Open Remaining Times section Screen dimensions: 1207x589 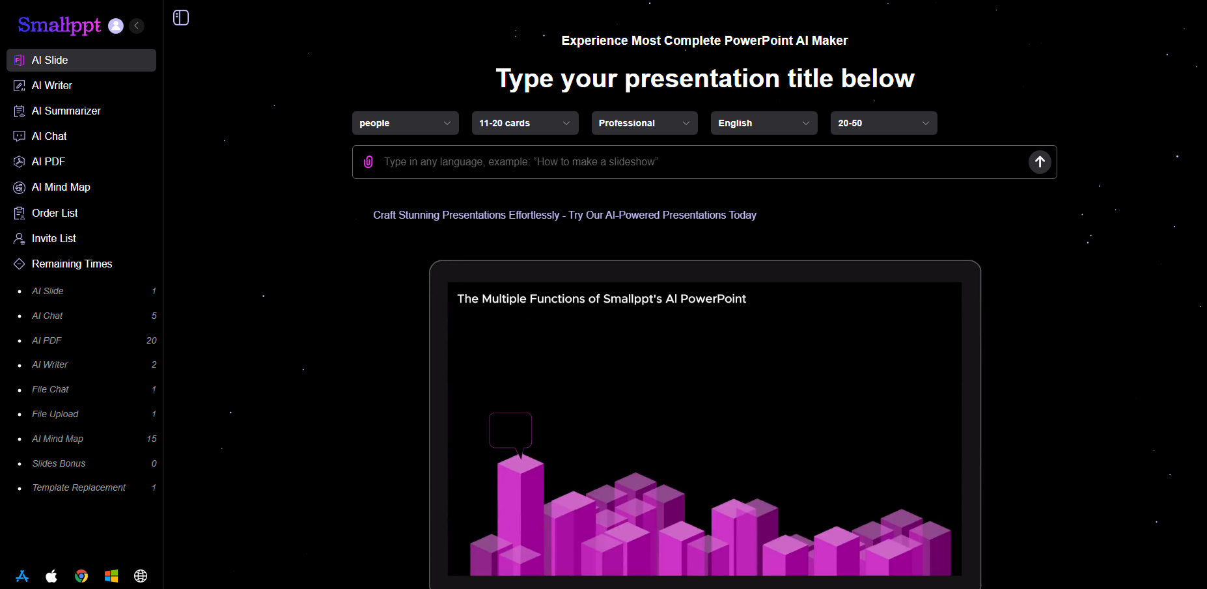(81, 264)
